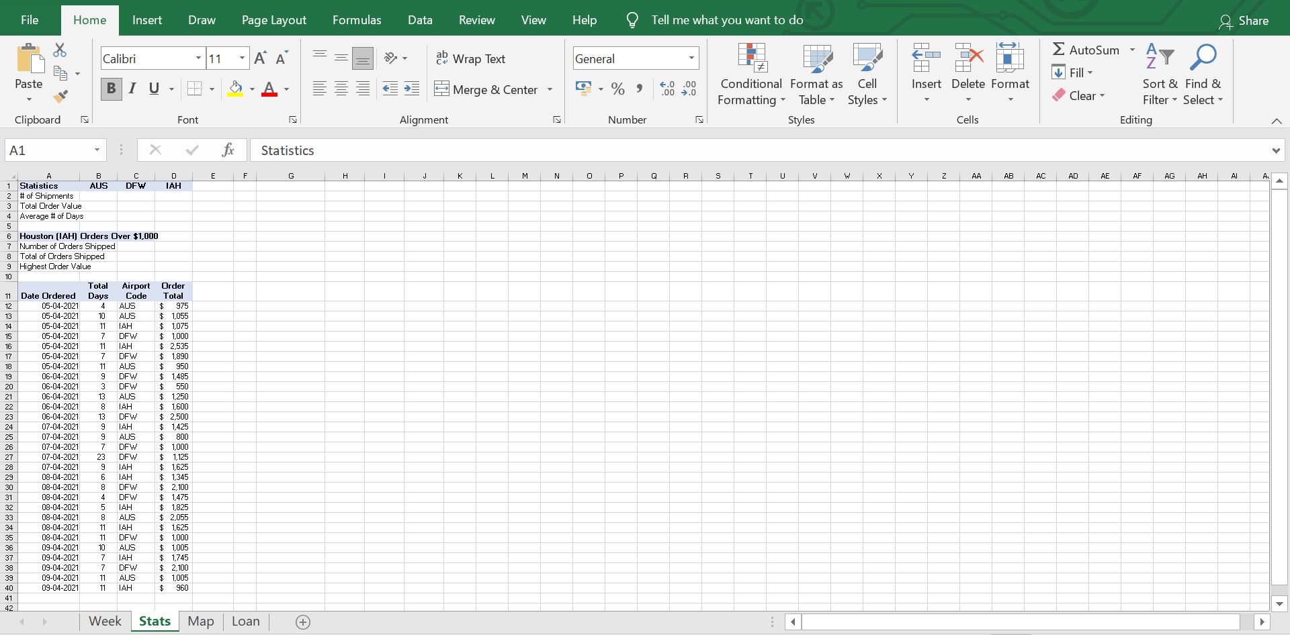Open the Insert Function fx dialog
The image size is (1290, 635).
coord(228,150)
